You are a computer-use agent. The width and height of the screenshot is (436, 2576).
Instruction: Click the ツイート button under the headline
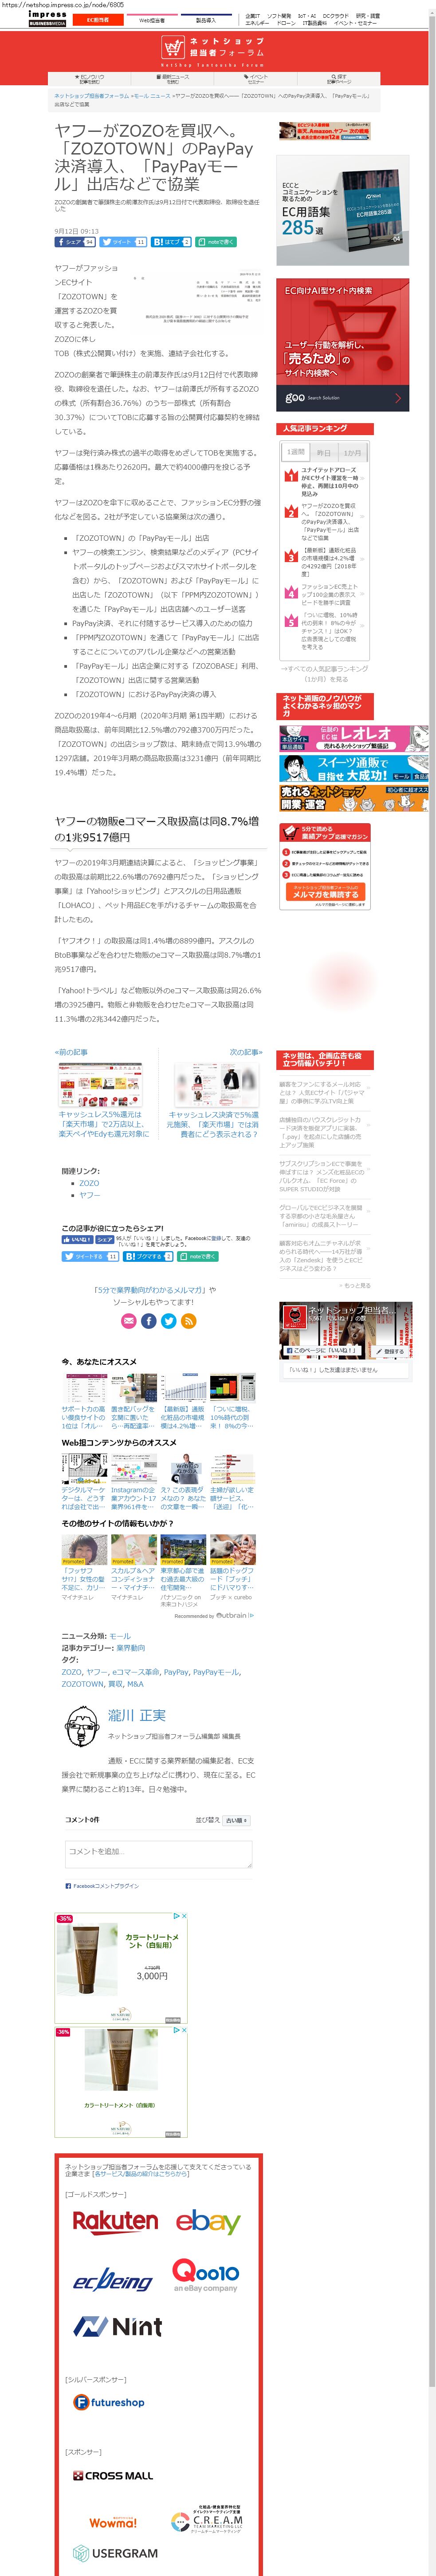pos(123,242)
